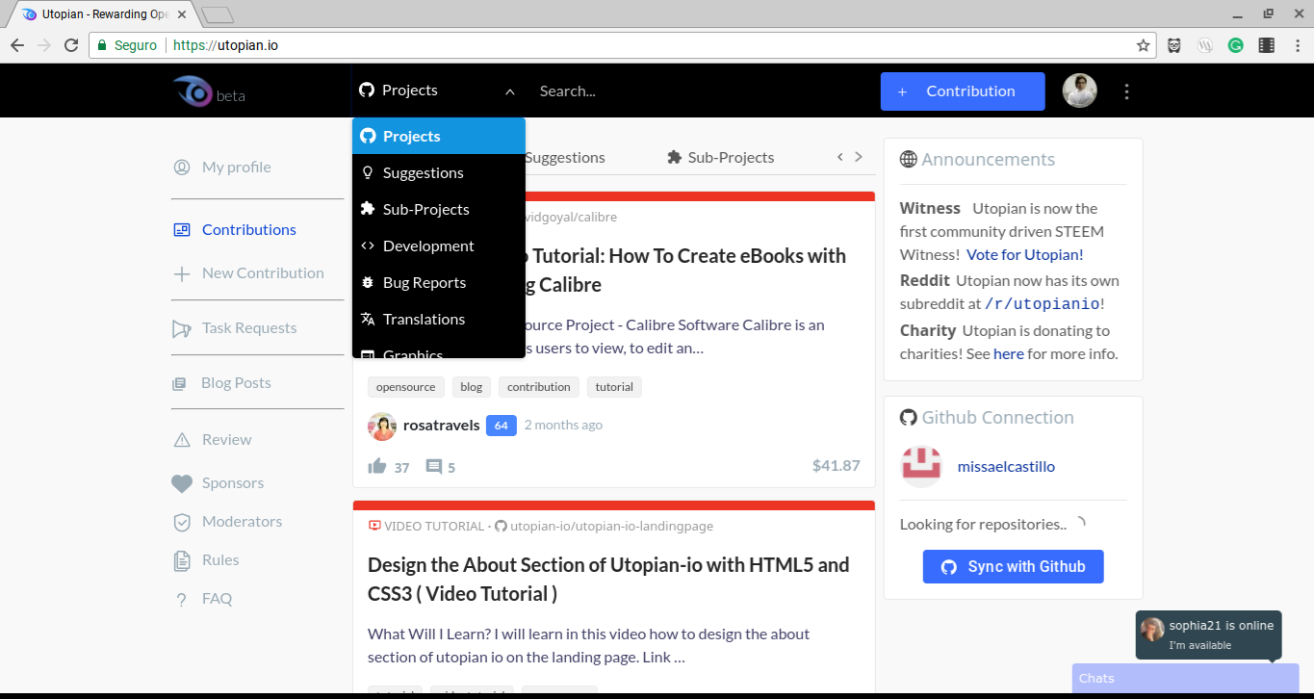This screenshot has width=1314, height=699.
Task: Click the Blog Posts stack icon
Action: [179, 383]
